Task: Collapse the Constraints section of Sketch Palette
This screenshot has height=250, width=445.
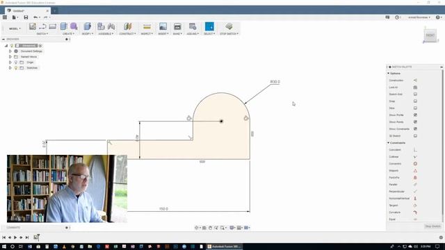Action: point(389,143)
